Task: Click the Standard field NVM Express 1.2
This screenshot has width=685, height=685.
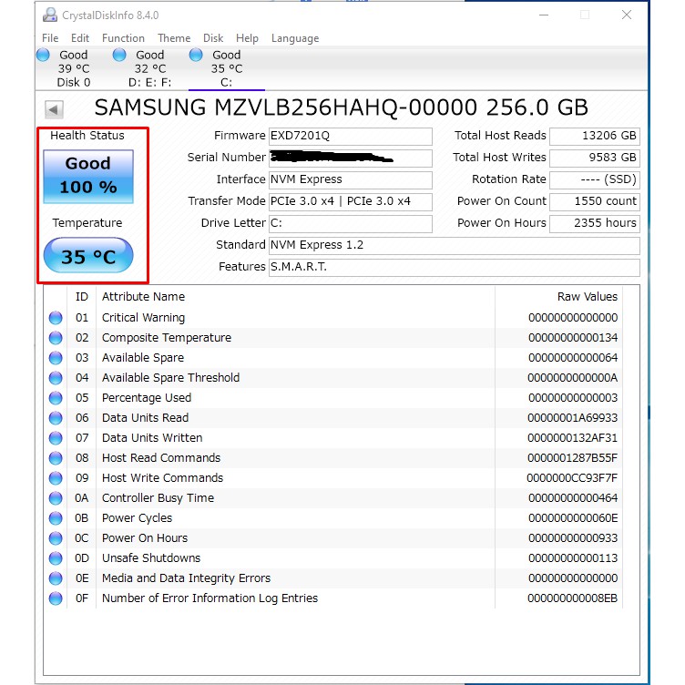Action: coord(455,245)
